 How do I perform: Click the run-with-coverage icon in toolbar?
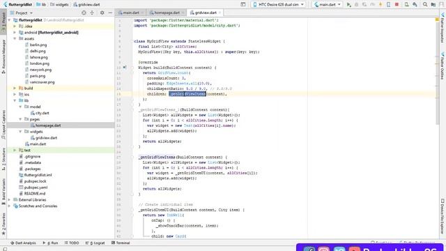point(364,5)
